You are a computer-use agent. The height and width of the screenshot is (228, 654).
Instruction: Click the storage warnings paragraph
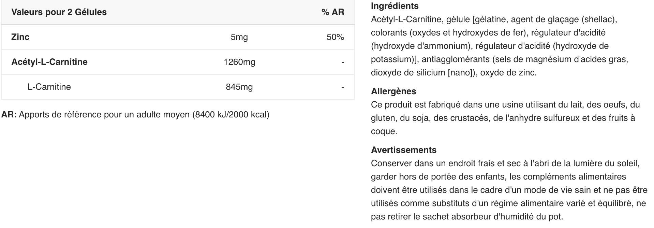[508, 190]
